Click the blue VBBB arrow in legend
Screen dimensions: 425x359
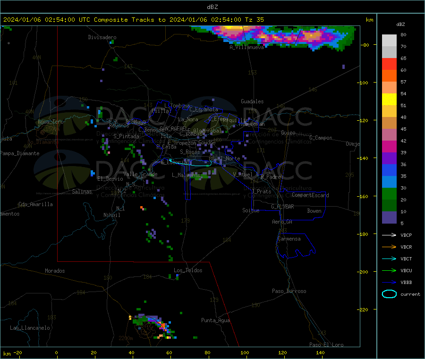389,283
